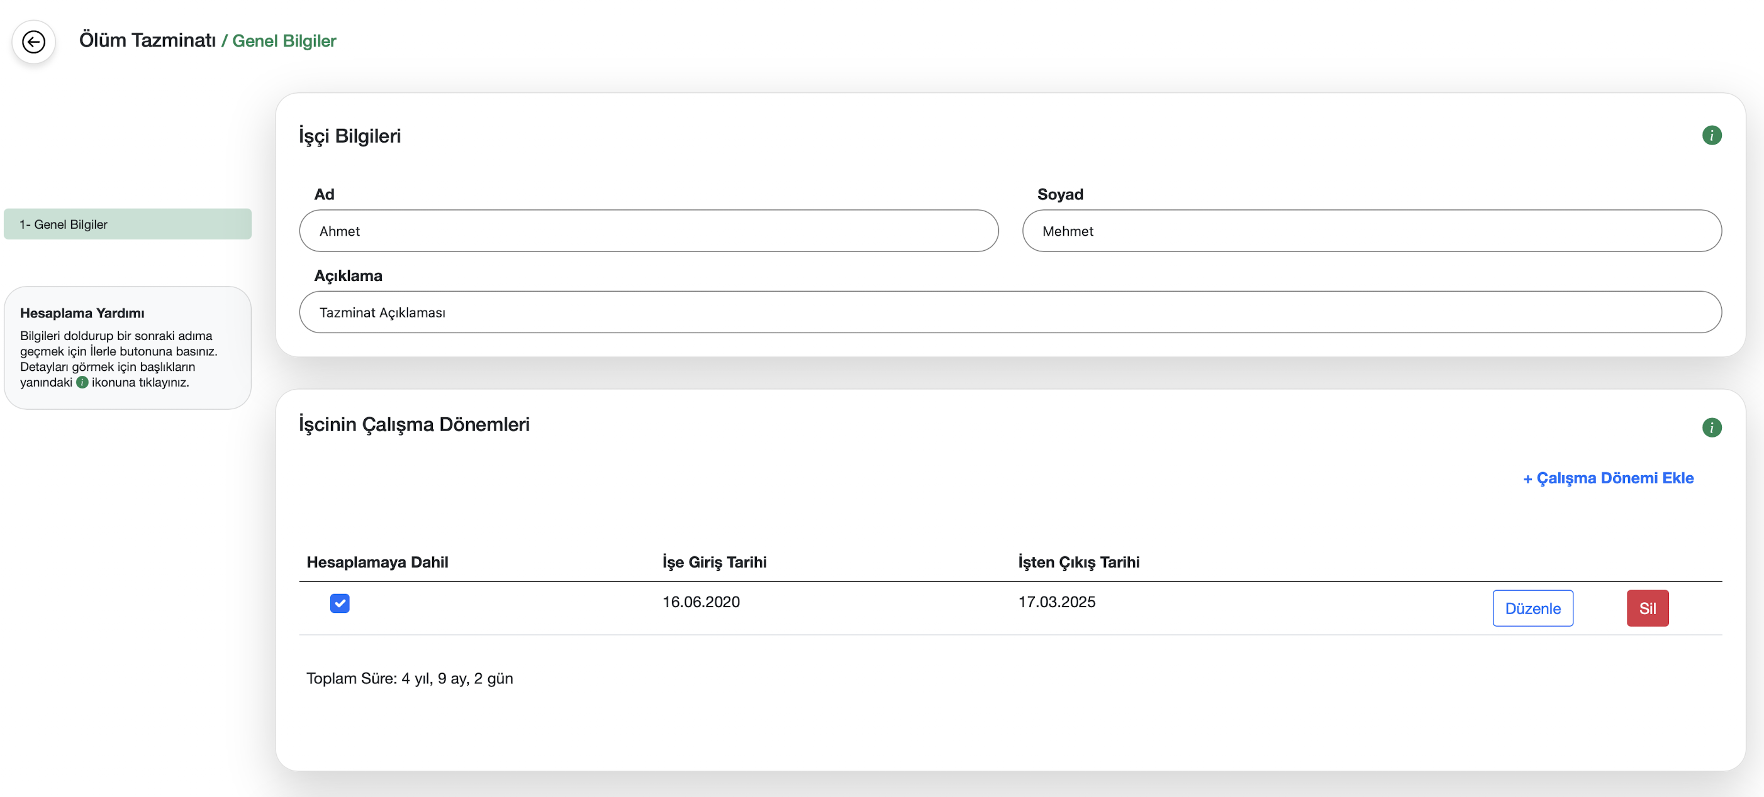Viewport: 1764px width, 797px height.
Task: Select 1- Genel Bilgiler step
Action: pos(127,224)
